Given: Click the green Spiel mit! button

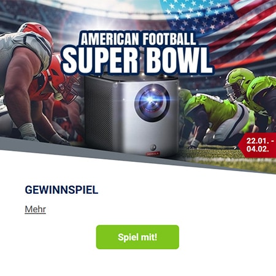Looking at the screenshot, I should (x=137, y=237).
